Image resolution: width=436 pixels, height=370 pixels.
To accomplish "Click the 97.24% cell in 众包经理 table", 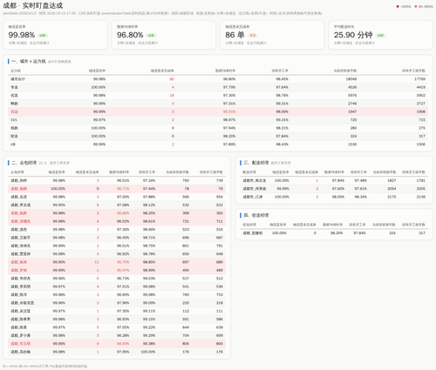I will tap(149, 180).
